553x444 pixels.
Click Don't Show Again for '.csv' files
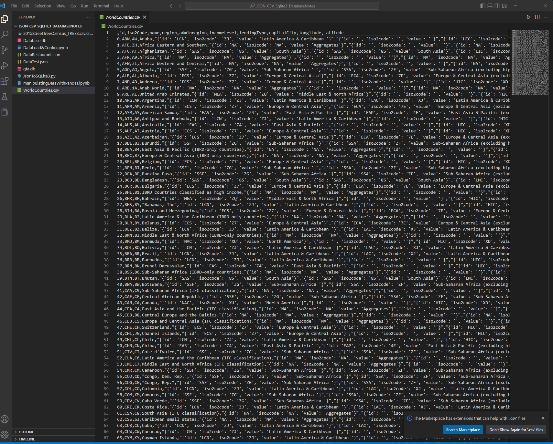516,429
